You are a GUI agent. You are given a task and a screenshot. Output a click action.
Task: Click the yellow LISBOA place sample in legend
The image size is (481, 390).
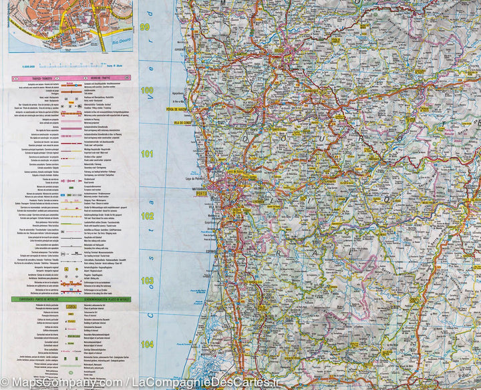71,307
